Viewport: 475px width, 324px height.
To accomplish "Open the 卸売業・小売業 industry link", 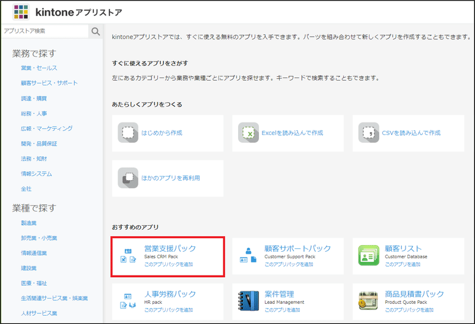I will pyautogui.click(x=39, y=238).
